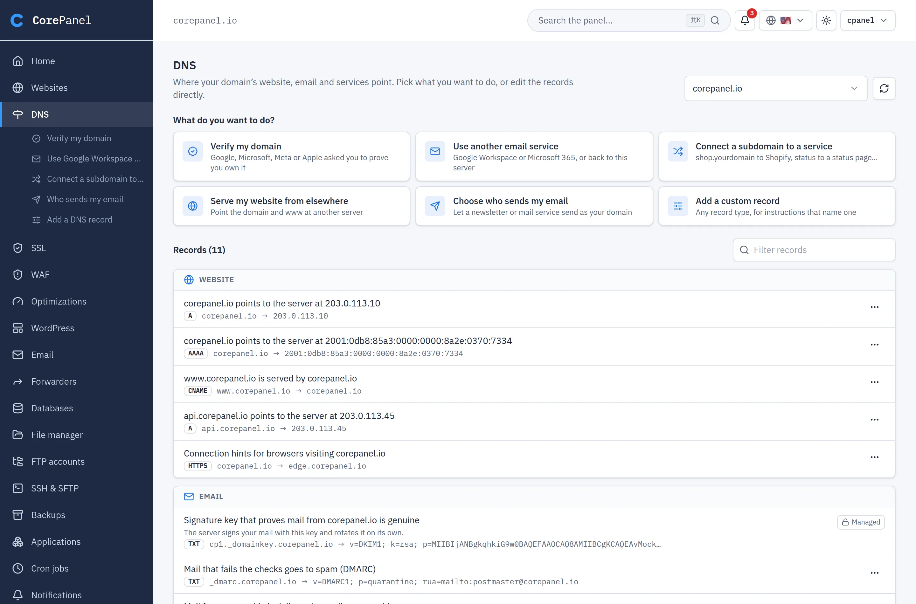Click the refresh DNS records icon button
The height and width of the screenshot is (604, 916).
[884, 89]
